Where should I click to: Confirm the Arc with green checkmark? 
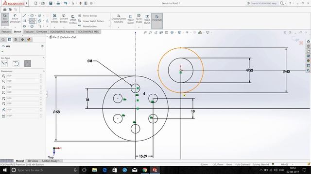pos(2,51)
